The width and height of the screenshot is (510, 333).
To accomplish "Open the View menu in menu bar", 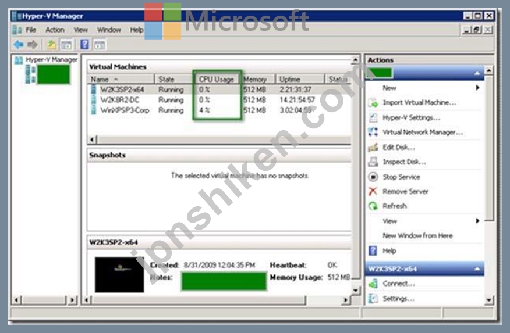I will tap(81, 30).
